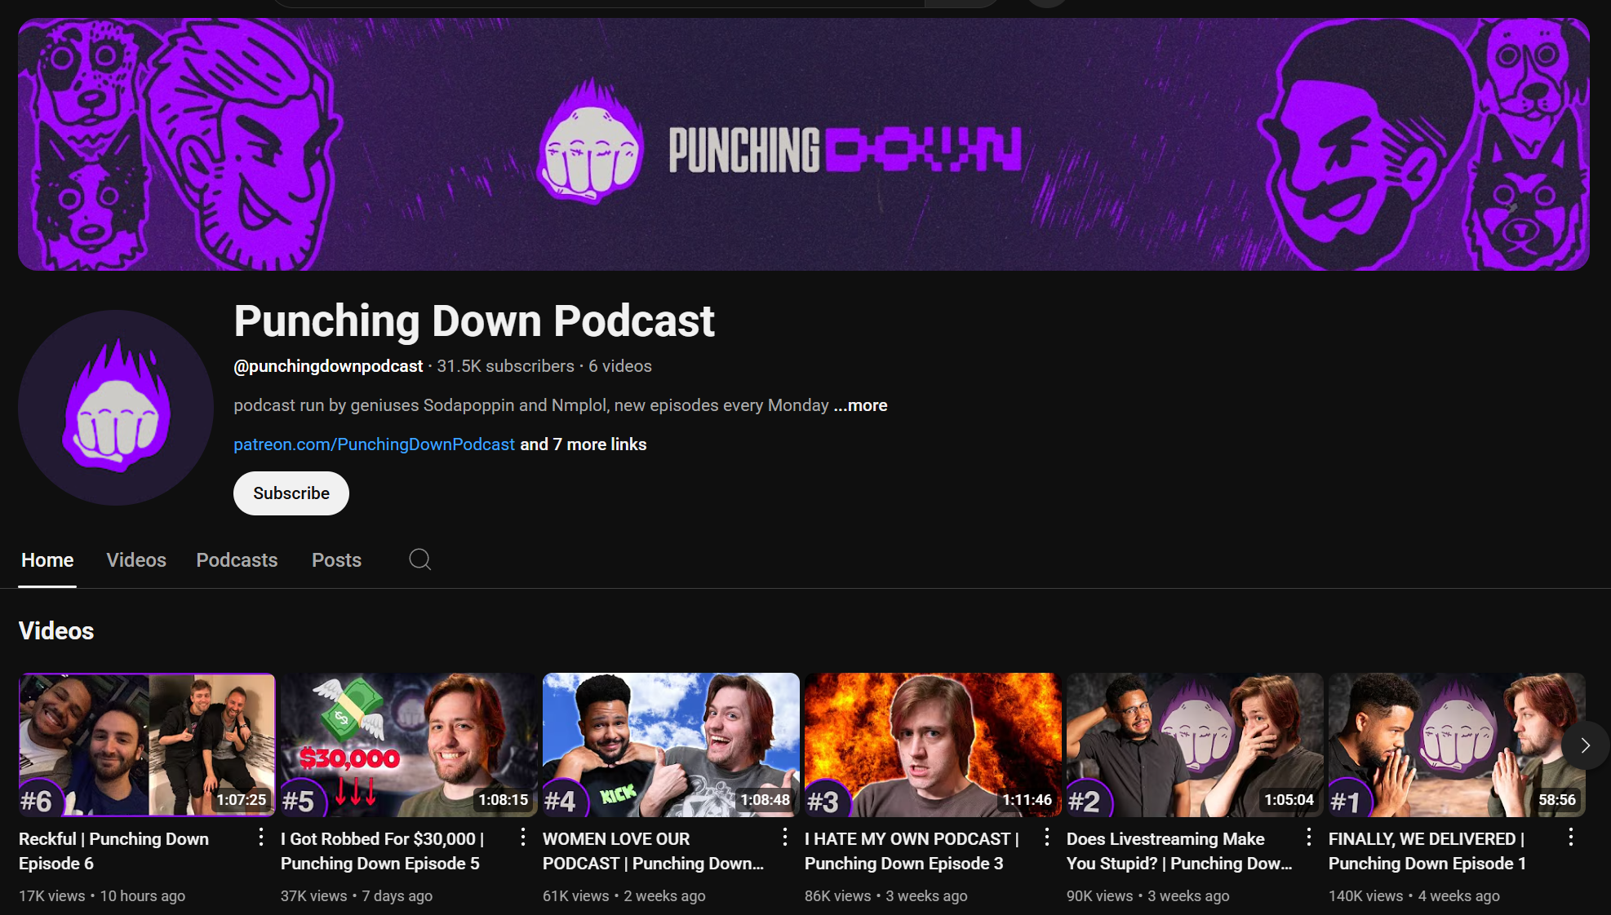Open the patreon.com/PunchingDownPodcast link
The width and height of the screenshot is (1611, 915).
(x=374, y=444)
